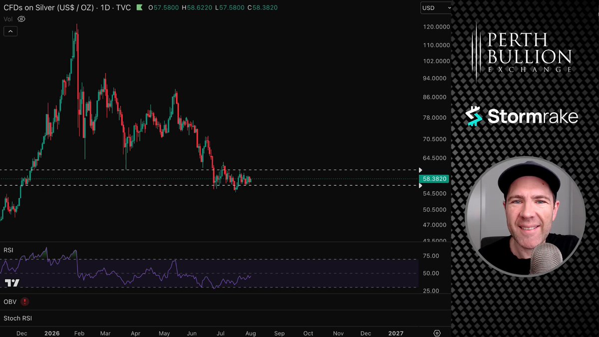
Task: Click the Oct label on time axis
Action: [308, 333]
